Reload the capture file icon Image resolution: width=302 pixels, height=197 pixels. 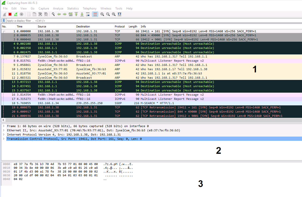click(46, 14)
